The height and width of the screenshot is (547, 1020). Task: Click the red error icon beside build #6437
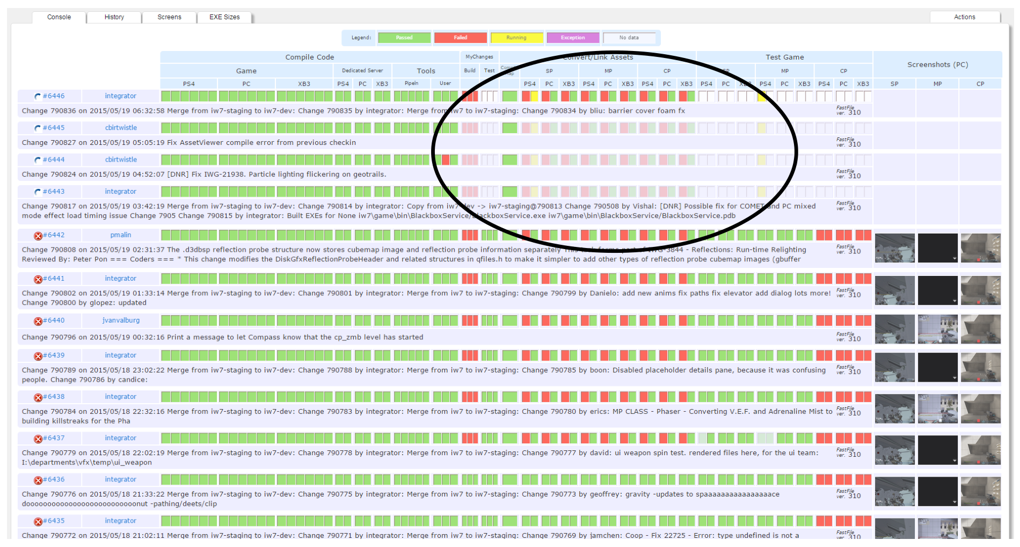pos(38,439)
